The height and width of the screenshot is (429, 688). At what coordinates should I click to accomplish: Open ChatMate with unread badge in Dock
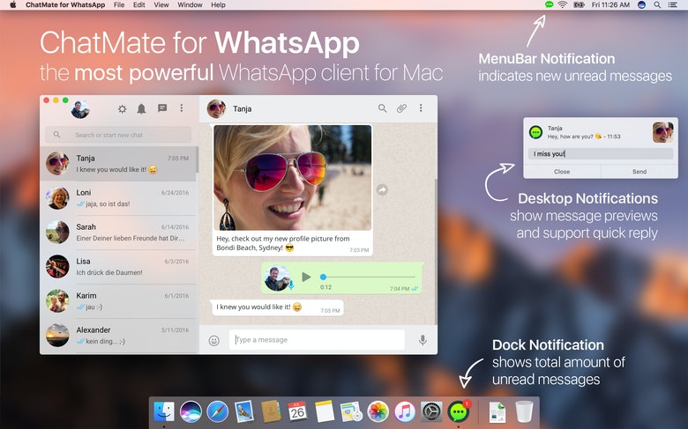(x=459, y=412)
